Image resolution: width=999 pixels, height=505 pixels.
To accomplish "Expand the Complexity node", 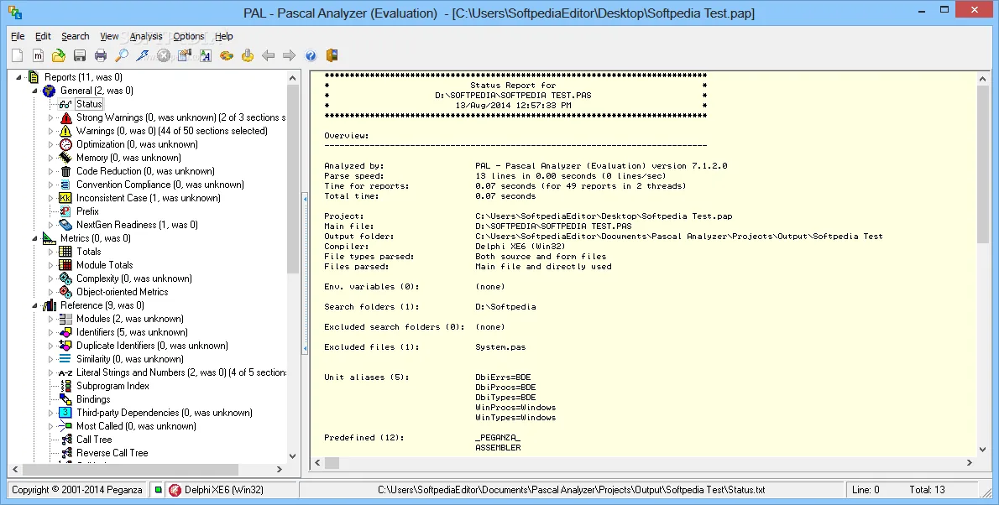I will click(x=50, y=279).
